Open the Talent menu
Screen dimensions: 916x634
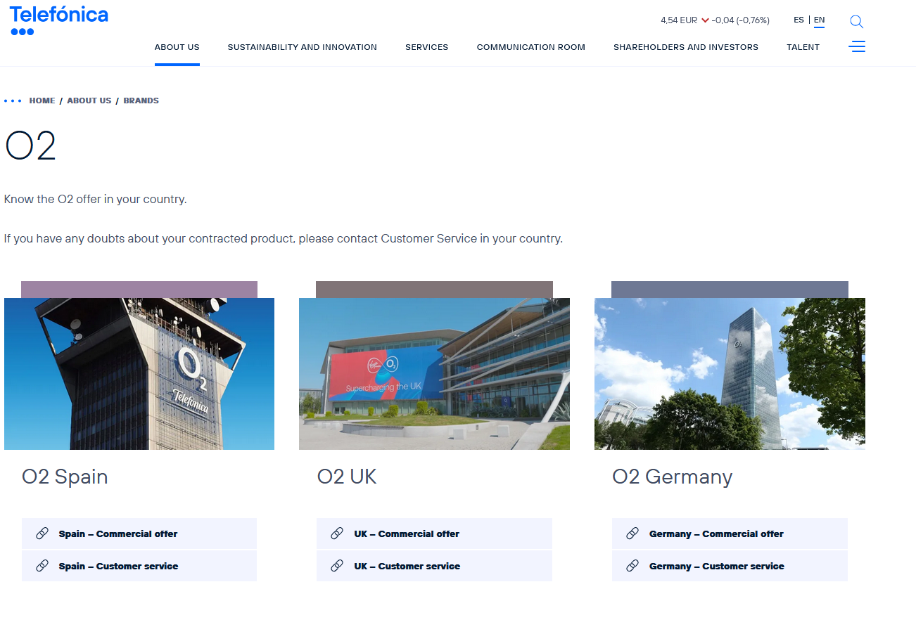[803, 47]
